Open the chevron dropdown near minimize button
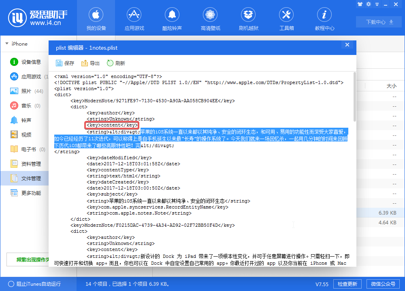 377,4
